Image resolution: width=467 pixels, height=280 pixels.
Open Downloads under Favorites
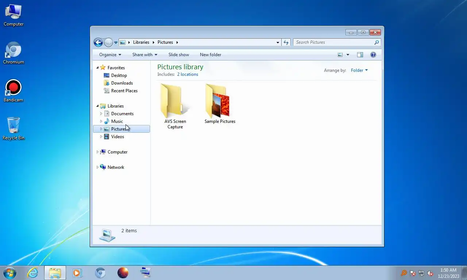(x=122, y=83)
